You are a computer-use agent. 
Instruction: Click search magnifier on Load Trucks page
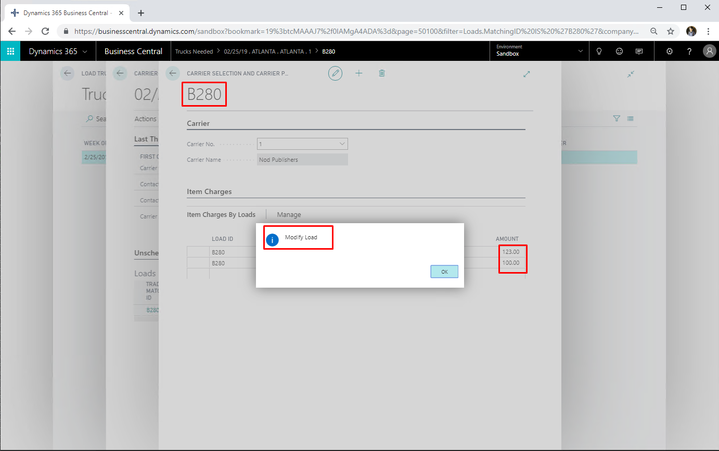pyautogui.click(x=90, y=119)
